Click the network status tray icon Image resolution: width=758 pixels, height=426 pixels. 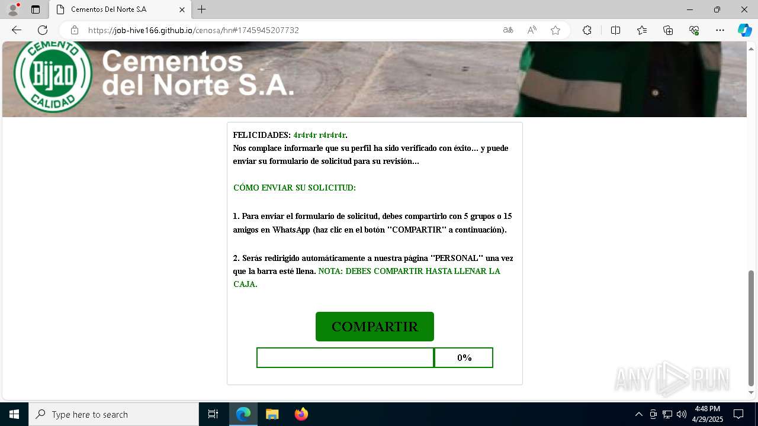click(667, 414)
